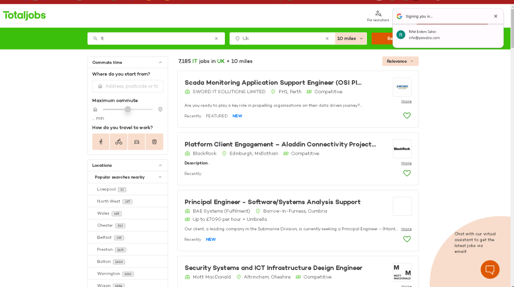Open Scada Monitoring Application Support Engineer job
Viewport: 514px width, 287px height.
click(x=273, y=83)
